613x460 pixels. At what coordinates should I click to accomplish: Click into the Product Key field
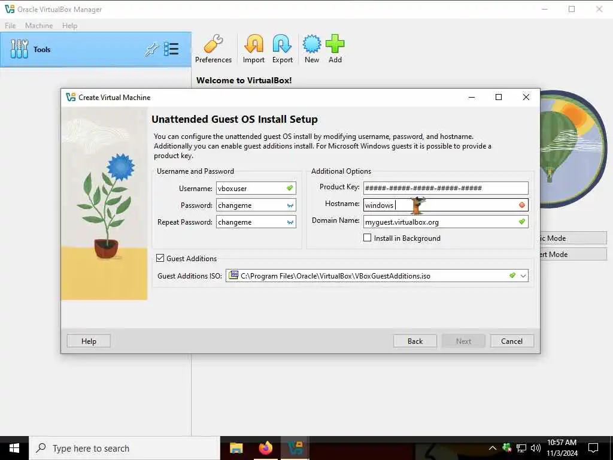click(x=445, y=188)
